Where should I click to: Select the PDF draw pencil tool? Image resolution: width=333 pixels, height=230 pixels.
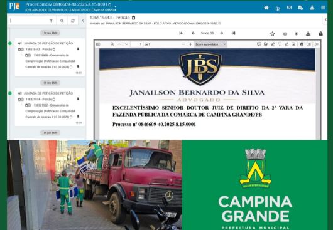(x=287, y=44)
